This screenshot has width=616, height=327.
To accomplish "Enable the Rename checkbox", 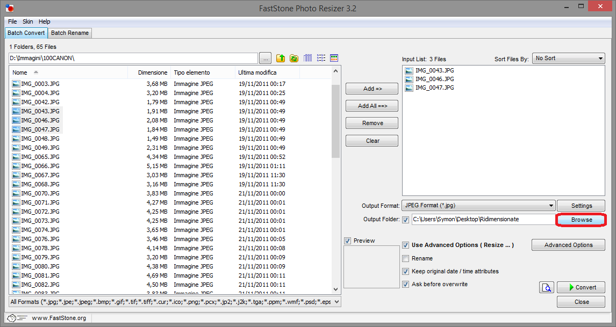I will click(406, 259).
